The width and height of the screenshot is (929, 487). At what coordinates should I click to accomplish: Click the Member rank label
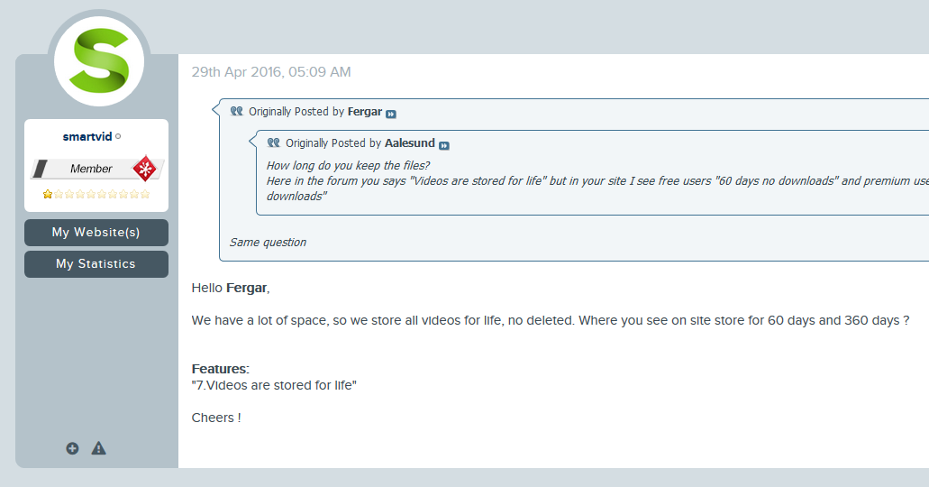pos(91,169)
